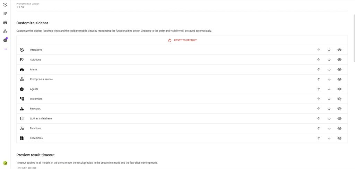355x169 pixels.
Task: Move Few-shot up one position
Action: tap(319, 109)
